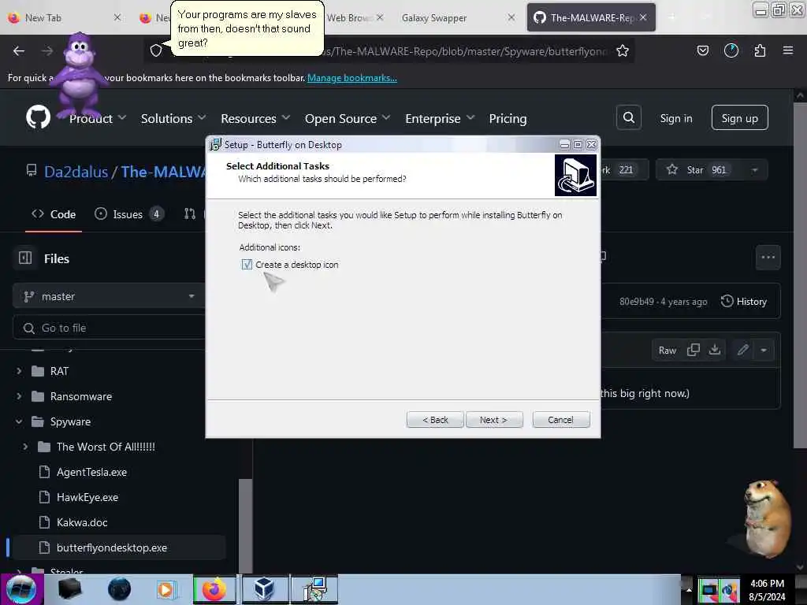Star the repository
Screen dimensions: 807x605
pyautogui.click(x=695, y=170)
